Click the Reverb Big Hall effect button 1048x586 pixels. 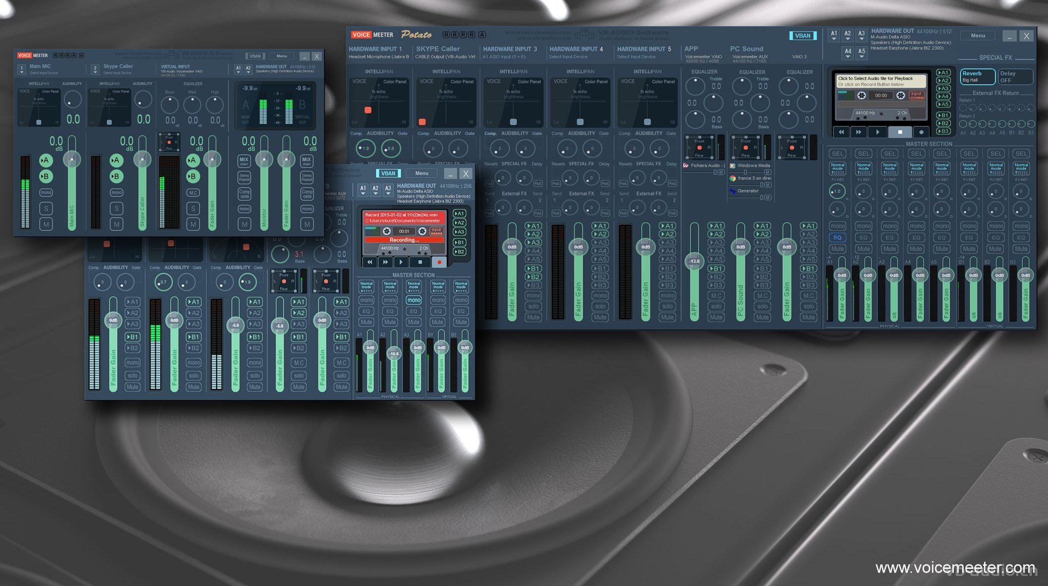(977, 77)
